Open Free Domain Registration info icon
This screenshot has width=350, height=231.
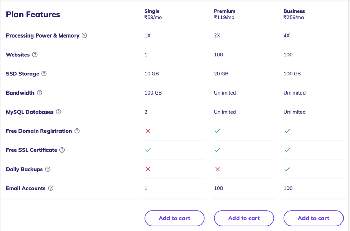(x=77, y=131)
